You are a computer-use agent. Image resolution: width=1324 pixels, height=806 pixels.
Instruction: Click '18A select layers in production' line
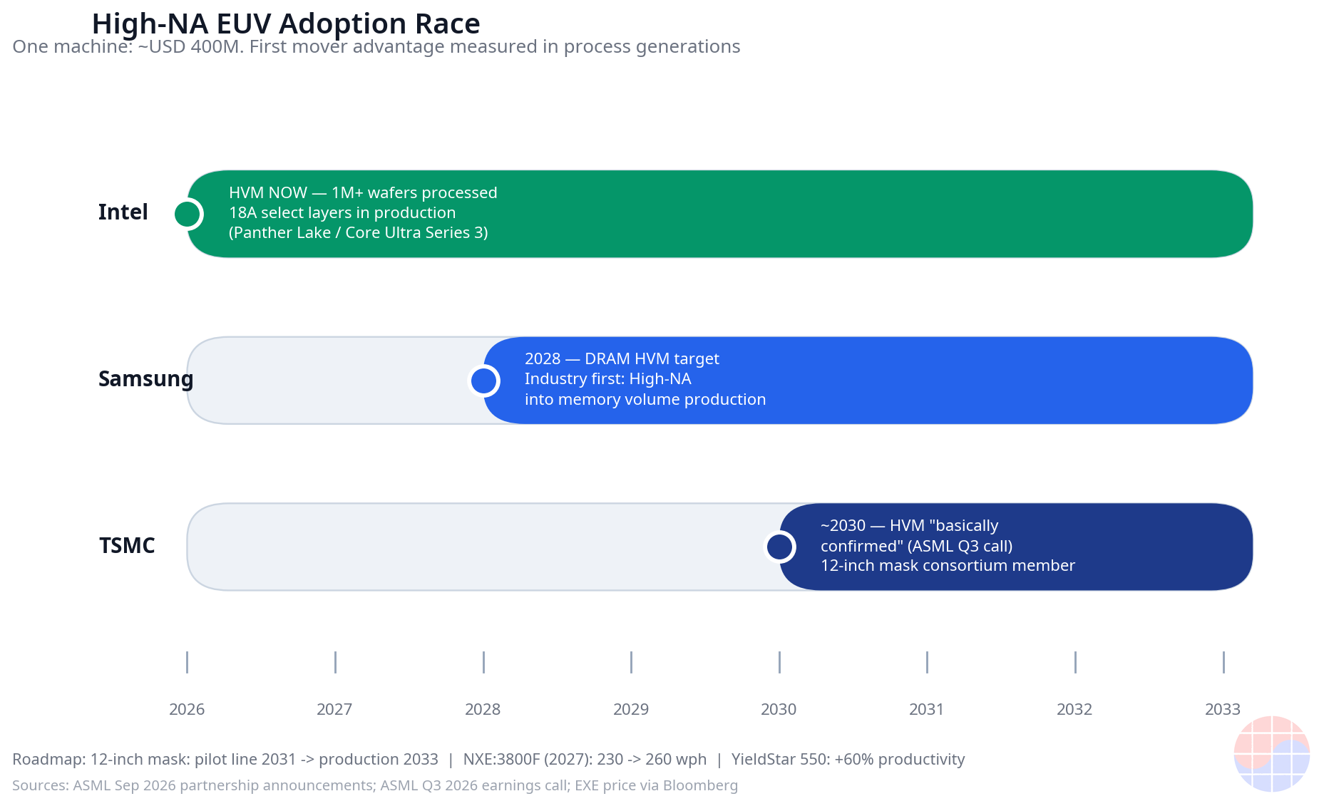(x=342, y=213)
